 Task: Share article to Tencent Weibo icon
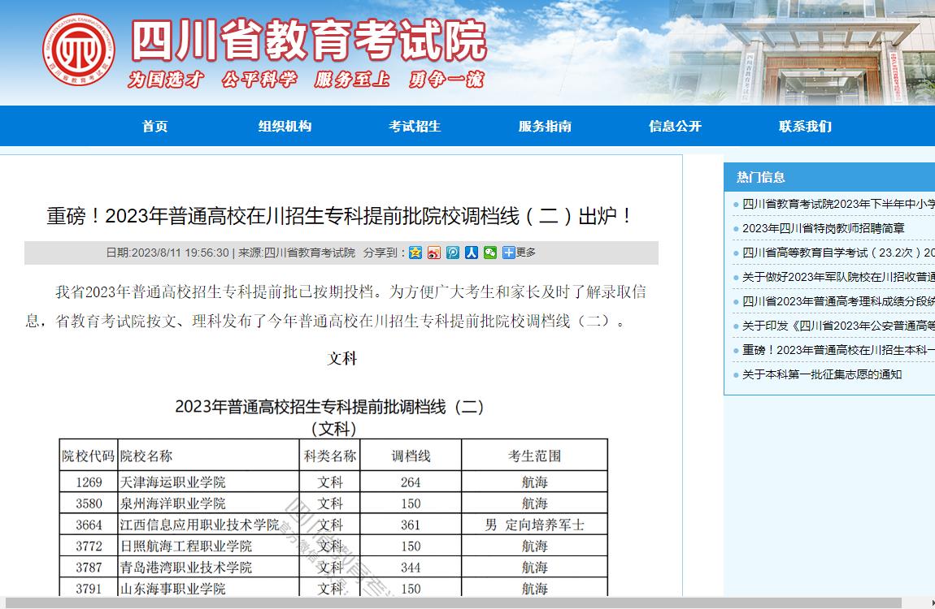453,253
